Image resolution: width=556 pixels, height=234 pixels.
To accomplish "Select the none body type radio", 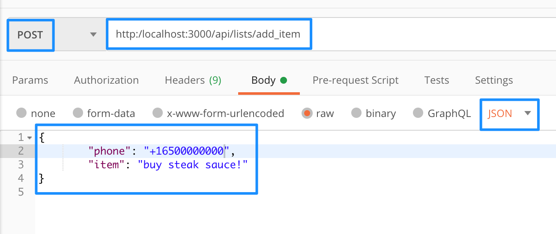I will (x=21, y=113).
